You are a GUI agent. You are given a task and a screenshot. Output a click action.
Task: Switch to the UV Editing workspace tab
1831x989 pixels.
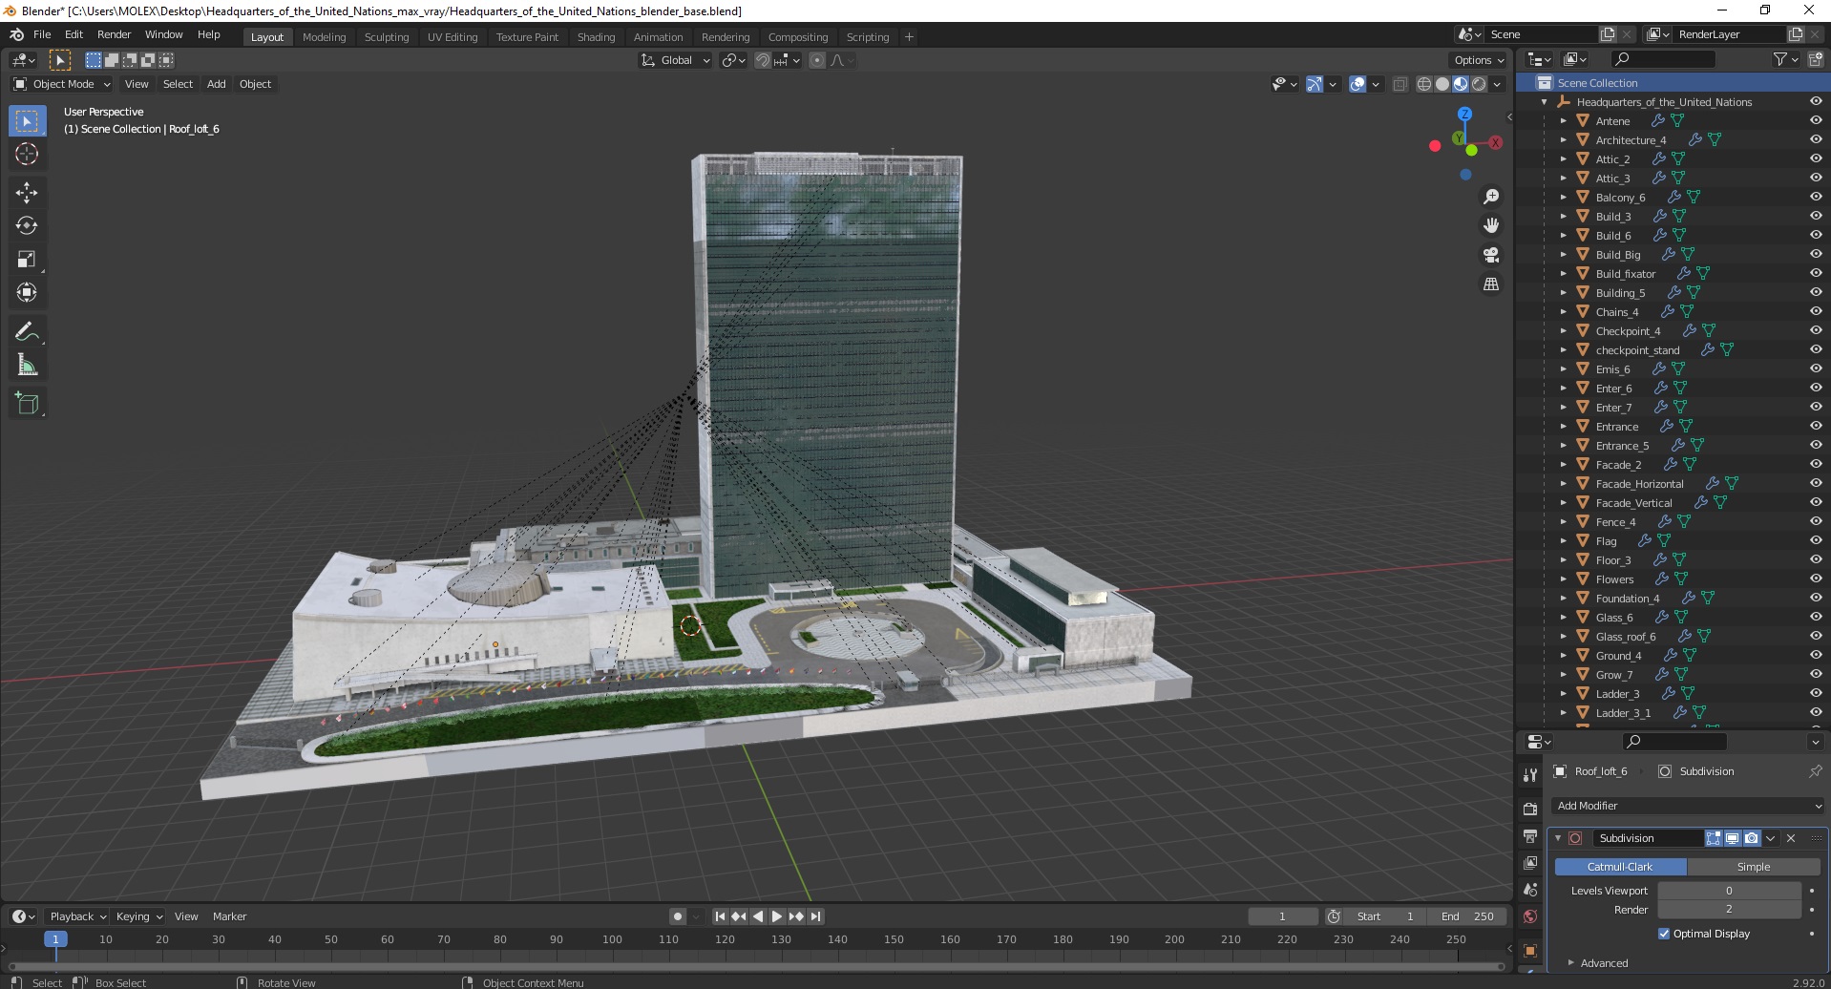pos(452,37)
